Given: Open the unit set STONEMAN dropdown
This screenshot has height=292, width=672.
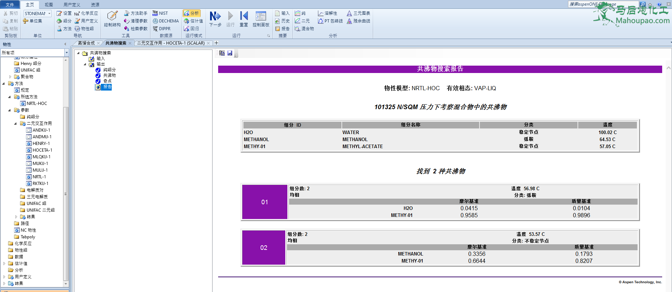Looking at the screenshot, I should pos(50,13).
